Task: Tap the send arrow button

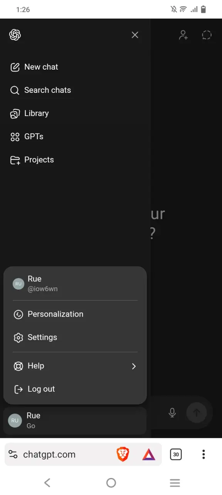Action: pos(197,413)
